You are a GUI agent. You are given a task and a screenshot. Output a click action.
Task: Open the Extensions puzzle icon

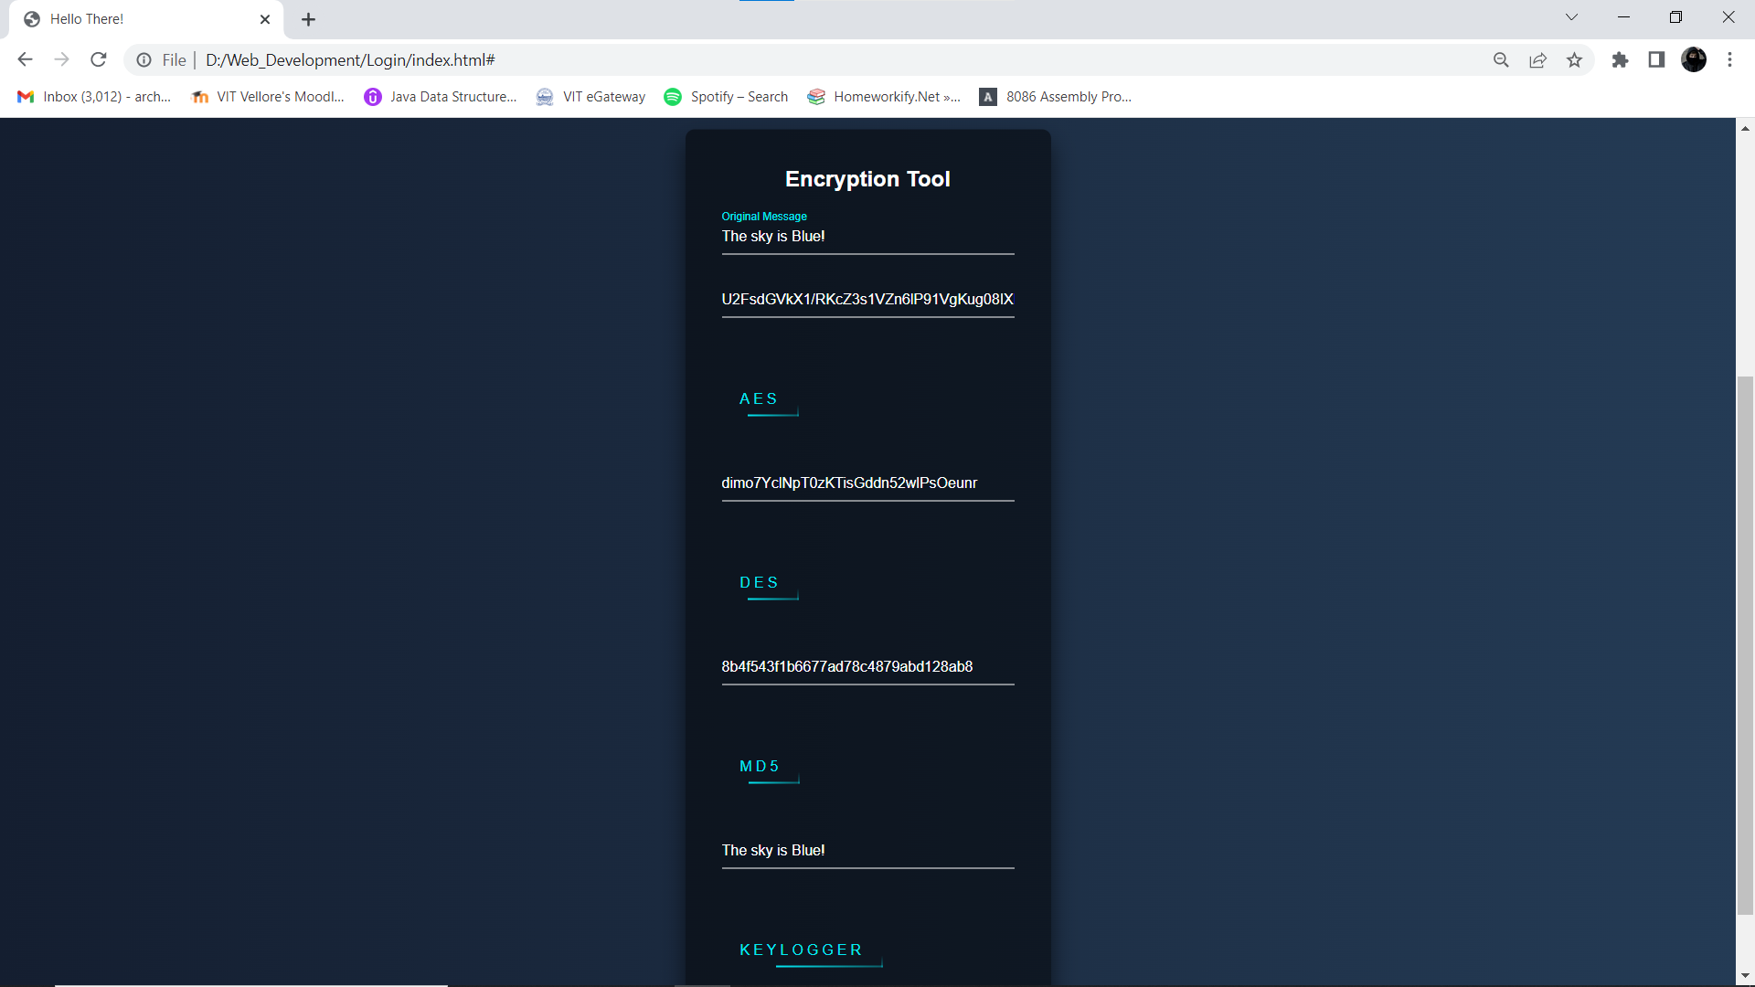1620,60
